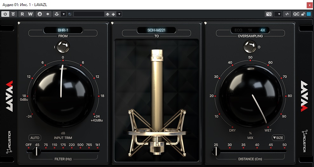The image size is (314, 167).
Task: Click the camera snapshot icon
Action: 269,14
